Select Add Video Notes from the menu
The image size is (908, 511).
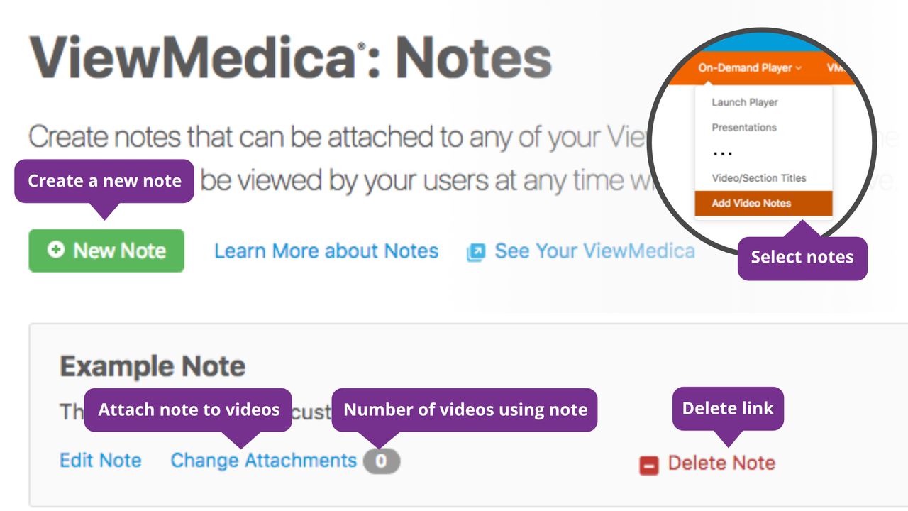point(751,203)
